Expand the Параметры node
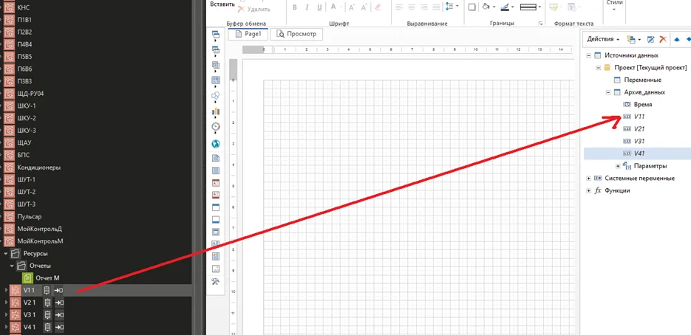The image size is (691, 335). (618, 166)
